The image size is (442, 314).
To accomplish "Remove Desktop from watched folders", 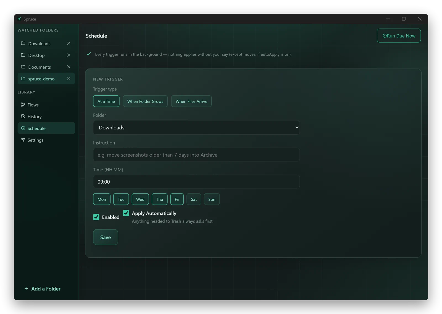I will (69, 55).
